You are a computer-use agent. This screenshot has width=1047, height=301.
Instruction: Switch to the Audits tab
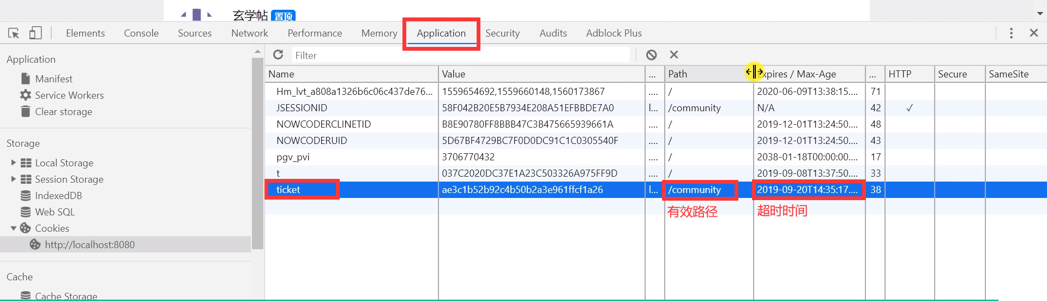553,33
